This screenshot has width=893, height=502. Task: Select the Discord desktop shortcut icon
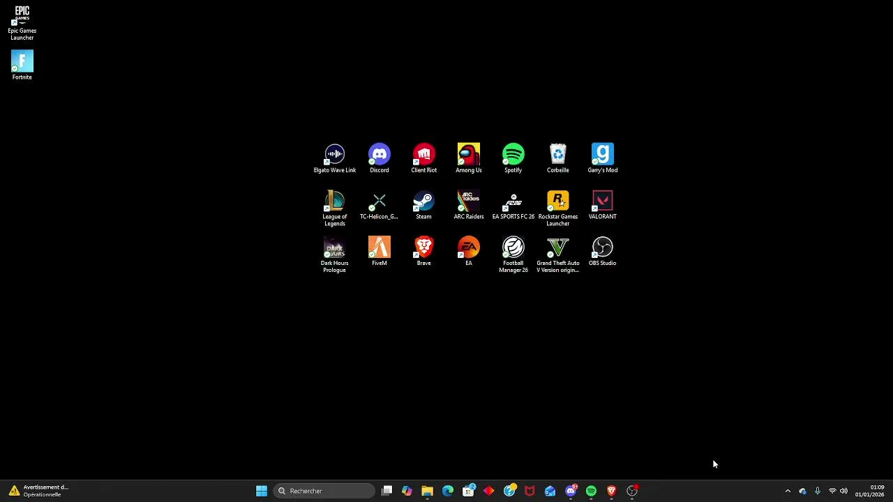[x=379, y=158]
